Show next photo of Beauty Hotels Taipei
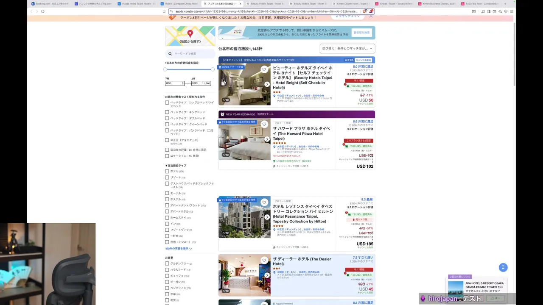This screenshot has width=543, height=305. pos(267,84)
